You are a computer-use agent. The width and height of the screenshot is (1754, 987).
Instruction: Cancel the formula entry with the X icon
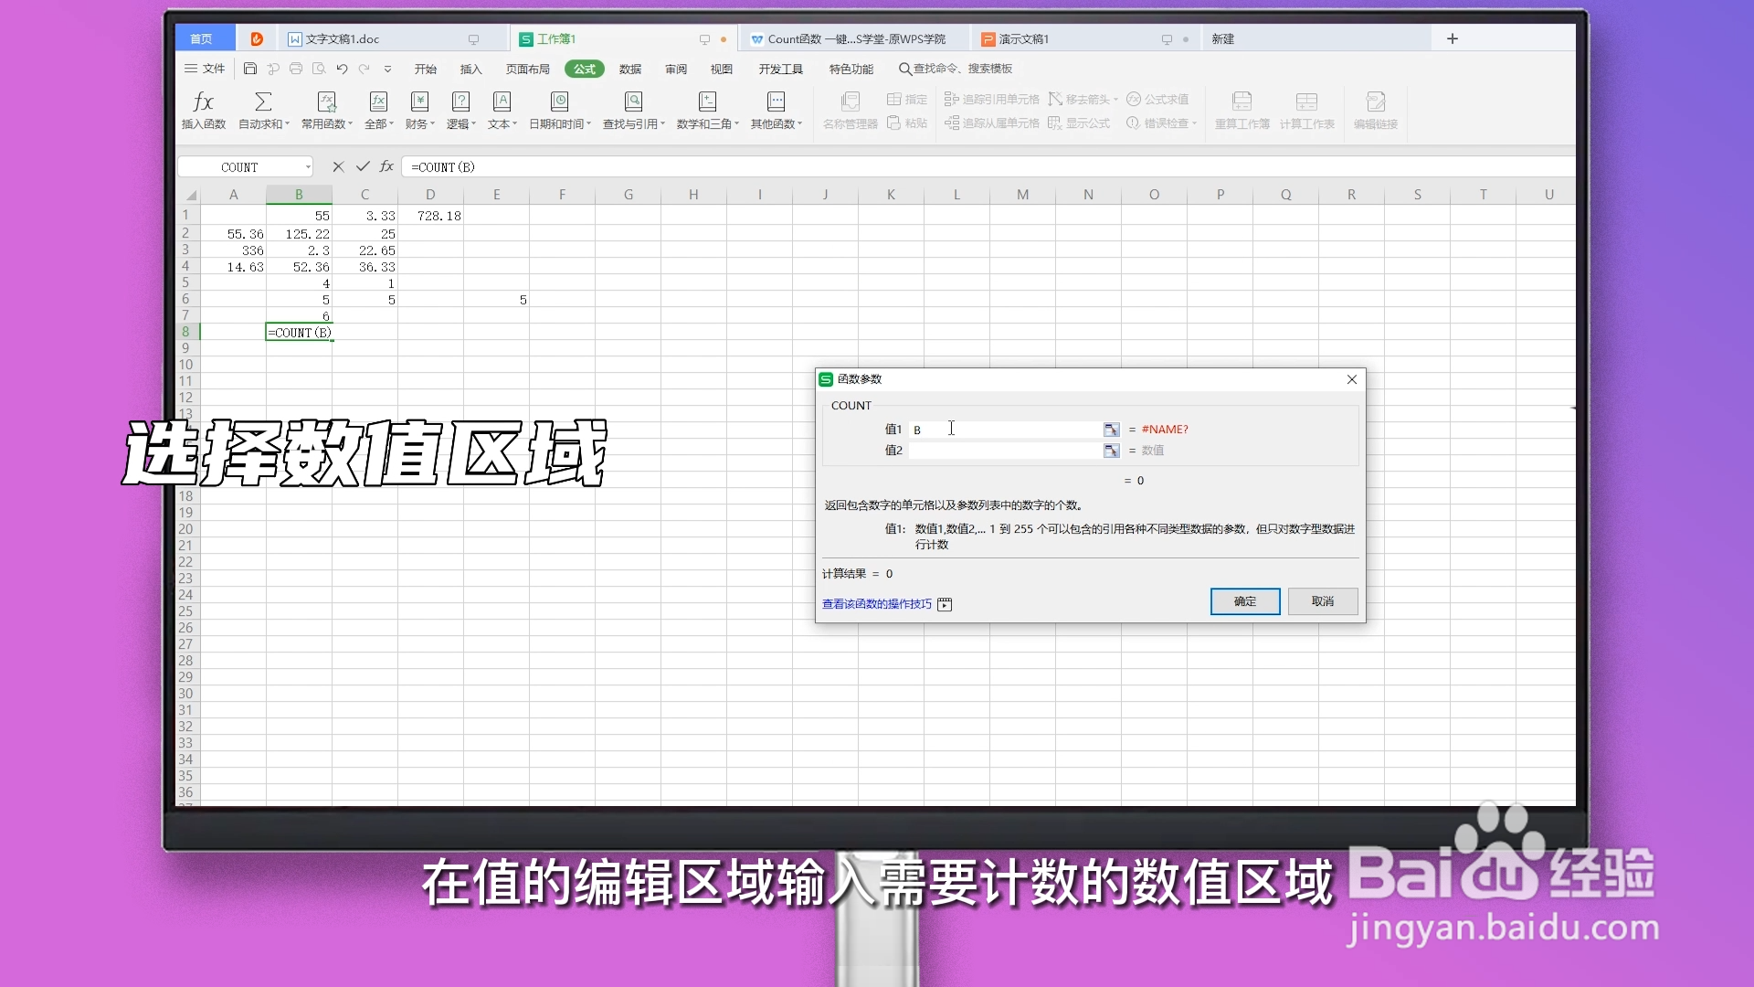pyautogui.click(x=338, y=167)
